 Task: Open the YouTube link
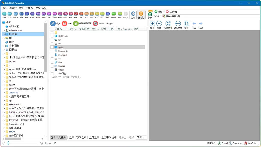251,143
